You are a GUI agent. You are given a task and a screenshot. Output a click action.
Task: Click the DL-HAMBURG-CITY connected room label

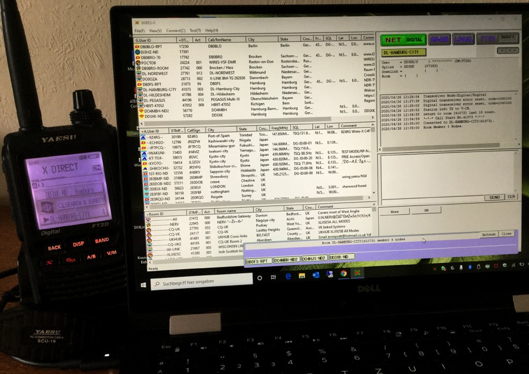pos(403,52)
